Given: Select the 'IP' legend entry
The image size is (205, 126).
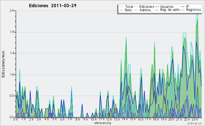Looking at the screenshot, I should pyautogui.click(x=188, y=6).
